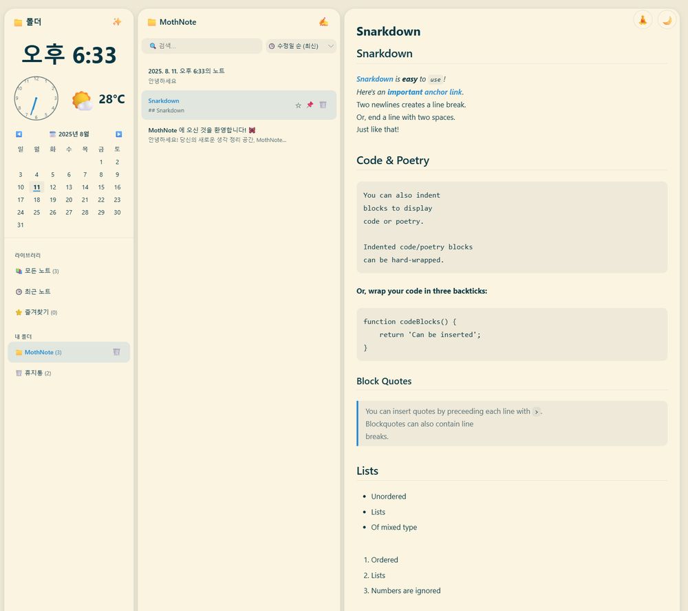Click the Block Quotes heading
688x611 pixels.
pos(384,381)
